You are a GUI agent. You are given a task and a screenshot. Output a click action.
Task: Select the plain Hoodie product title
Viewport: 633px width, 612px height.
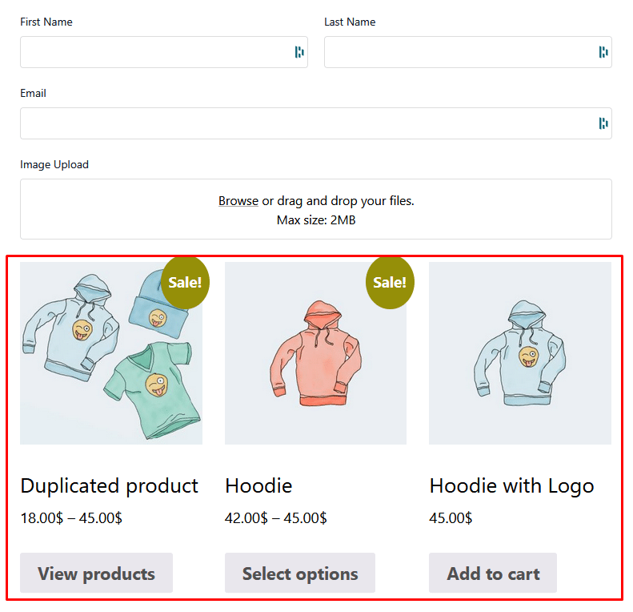point(258,485)
